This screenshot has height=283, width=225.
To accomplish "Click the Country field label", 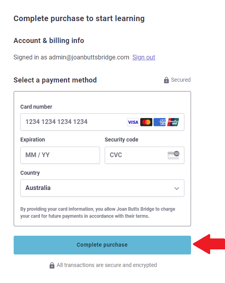I will click(30, 173).
